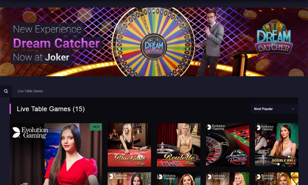Click the Dream Catcher headline text on banner

[56, 43]
